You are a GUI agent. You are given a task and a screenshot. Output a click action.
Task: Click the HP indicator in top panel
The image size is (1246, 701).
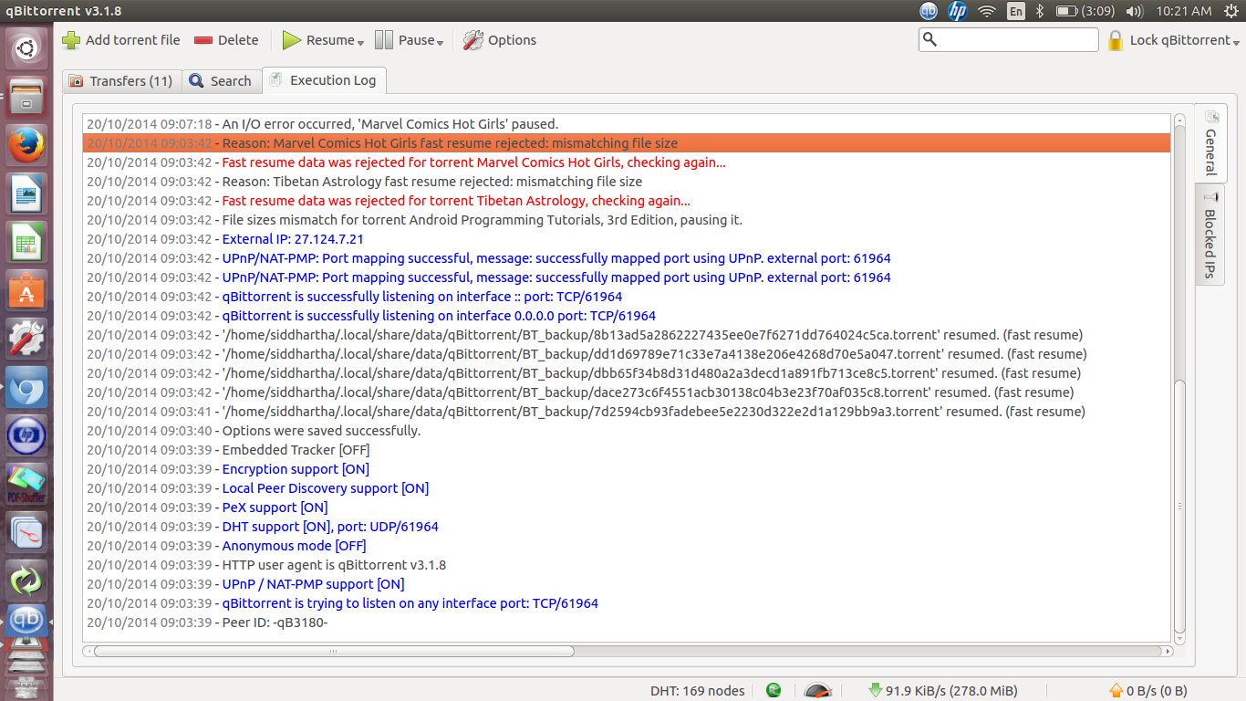click(957, 11)
